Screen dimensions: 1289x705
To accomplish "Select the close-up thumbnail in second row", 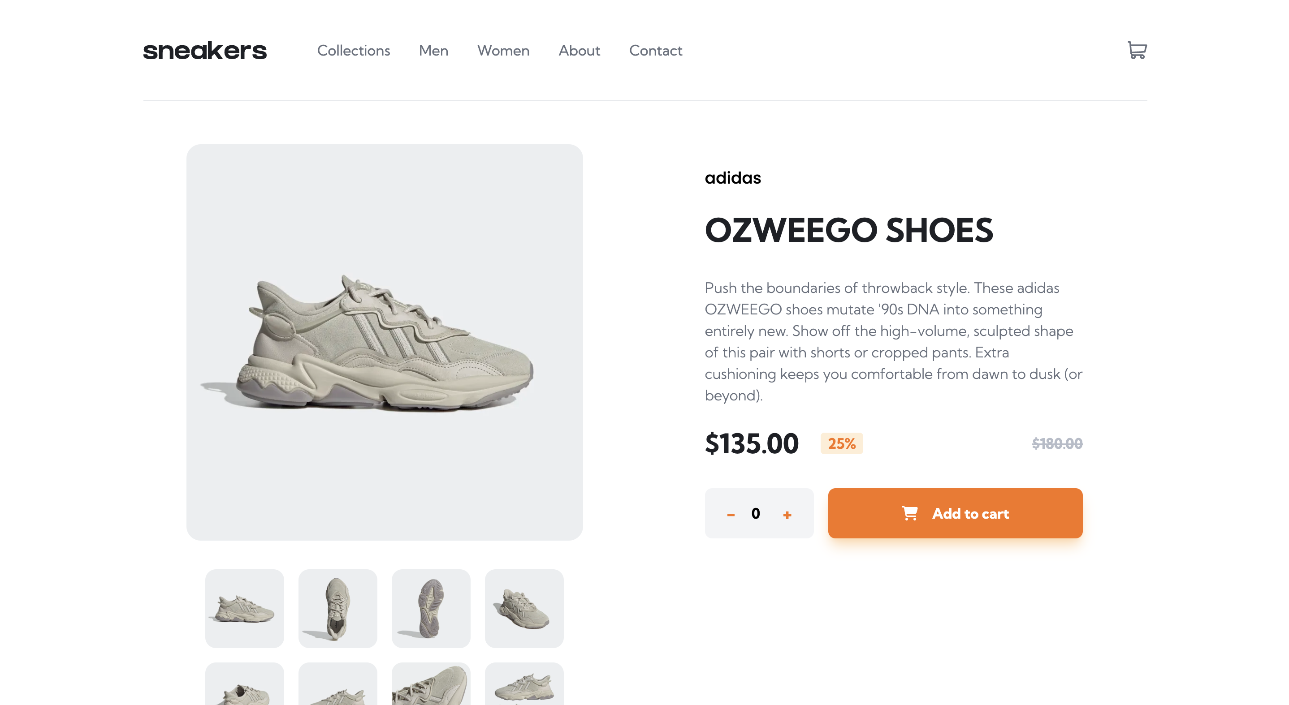I will click(431, 684).
